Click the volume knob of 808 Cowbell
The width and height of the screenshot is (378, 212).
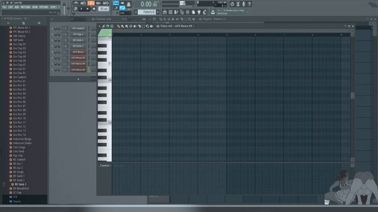point(56,28)
